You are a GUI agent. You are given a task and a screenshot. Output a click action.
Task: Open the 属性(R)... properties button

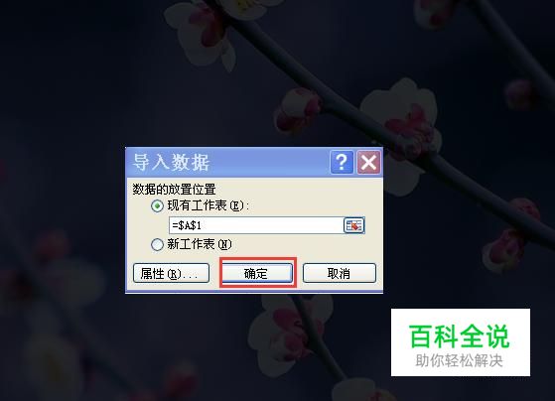tap(172, 273)
